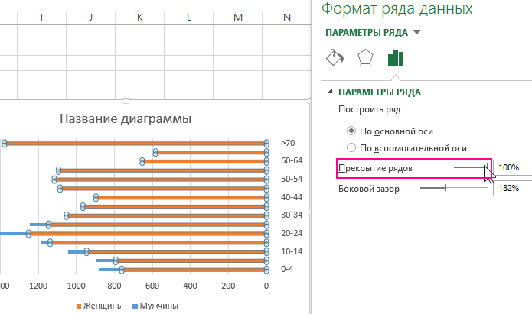The width and height of the screenshot is (532, 314).
Task: Click the Прекрытие рядов label
Action: pyautogui.click(x=375, y=168)
